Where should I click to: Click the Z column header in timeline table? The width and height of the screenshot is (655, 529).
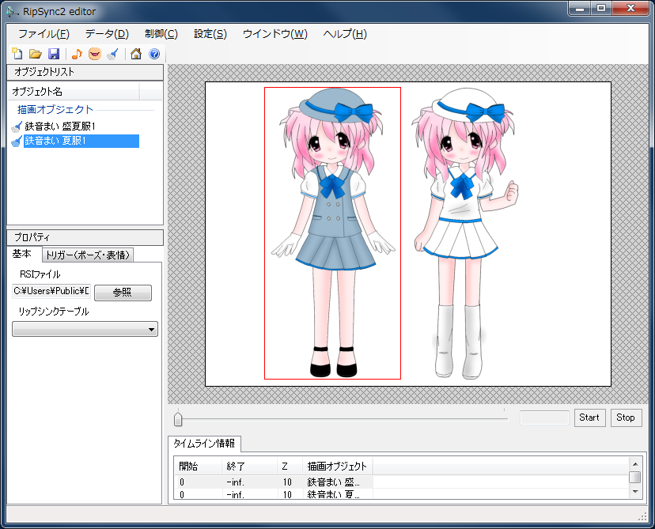point(290,467)
